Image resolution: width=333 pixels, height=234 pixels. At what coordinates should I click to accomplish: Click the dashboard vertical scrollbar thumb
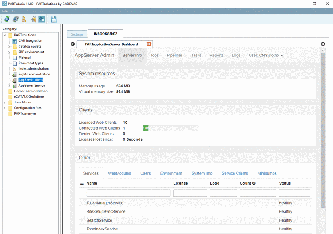pos(323,130)
